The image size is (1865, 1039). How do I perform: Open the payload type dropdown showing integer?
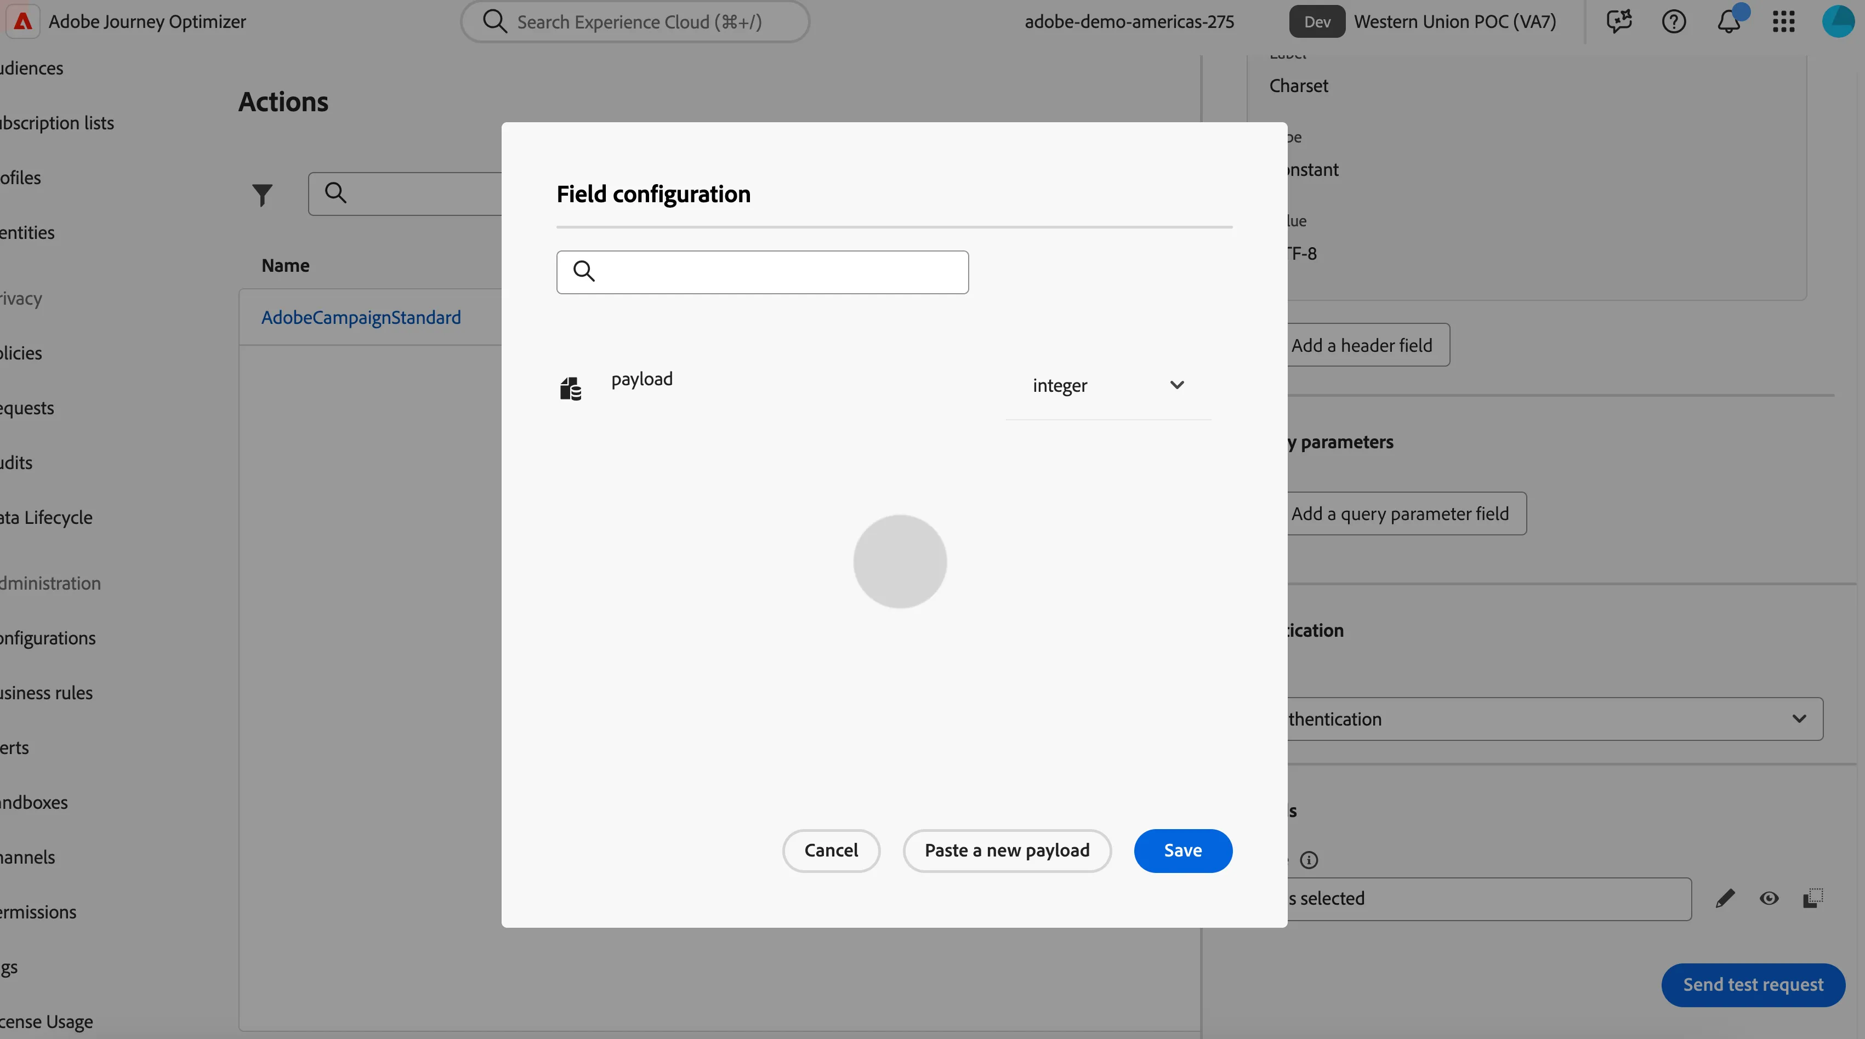(1108, 386)
